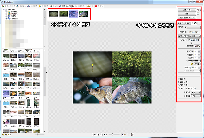Image resolution: width=204 pixels, height=138 pixels.
Task: Open the 여백색상 black color swatch
Action: point(197,61)
